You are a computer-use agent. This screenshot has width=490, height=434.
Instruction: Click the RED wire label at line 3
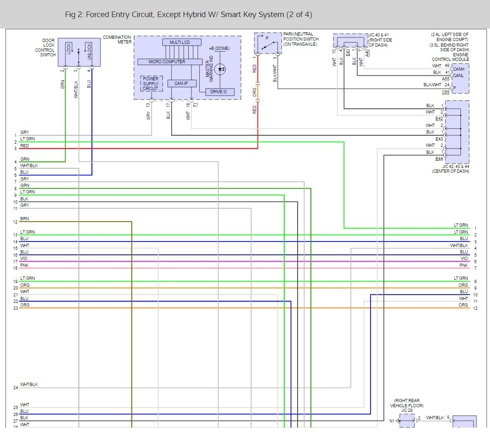tap(24, 145)
